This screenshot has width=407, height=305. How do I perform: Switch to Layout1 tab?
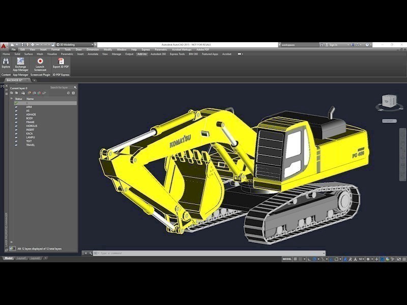coord(21,258)
